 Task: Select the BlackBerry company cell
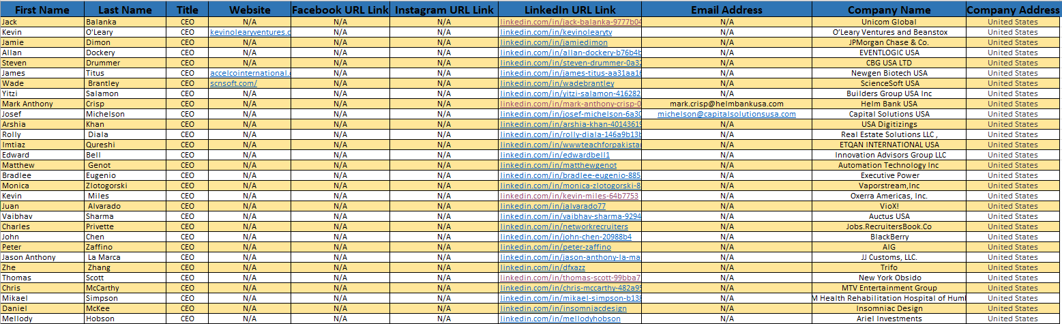click(x=889, y=237)
